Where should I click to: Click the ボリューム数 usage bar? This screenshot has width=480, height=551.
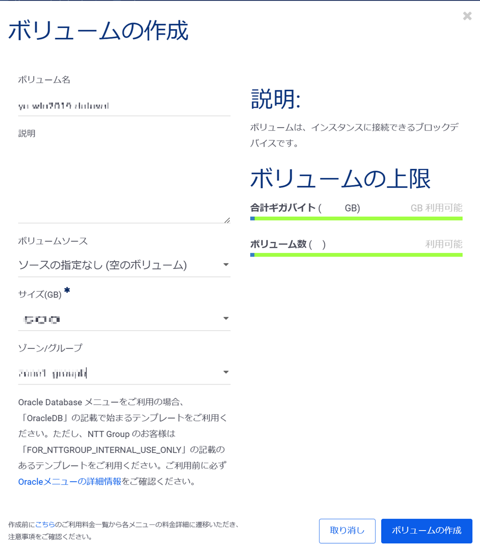coord(356,255)
